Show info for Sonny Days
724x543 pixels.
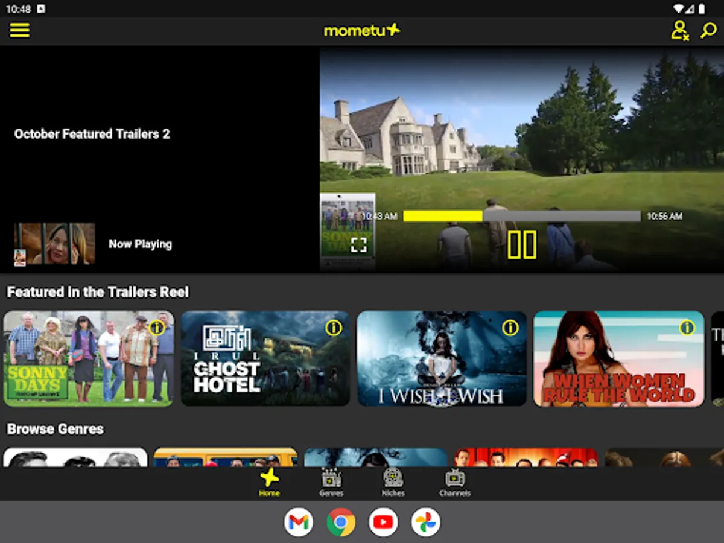(157, 328)
